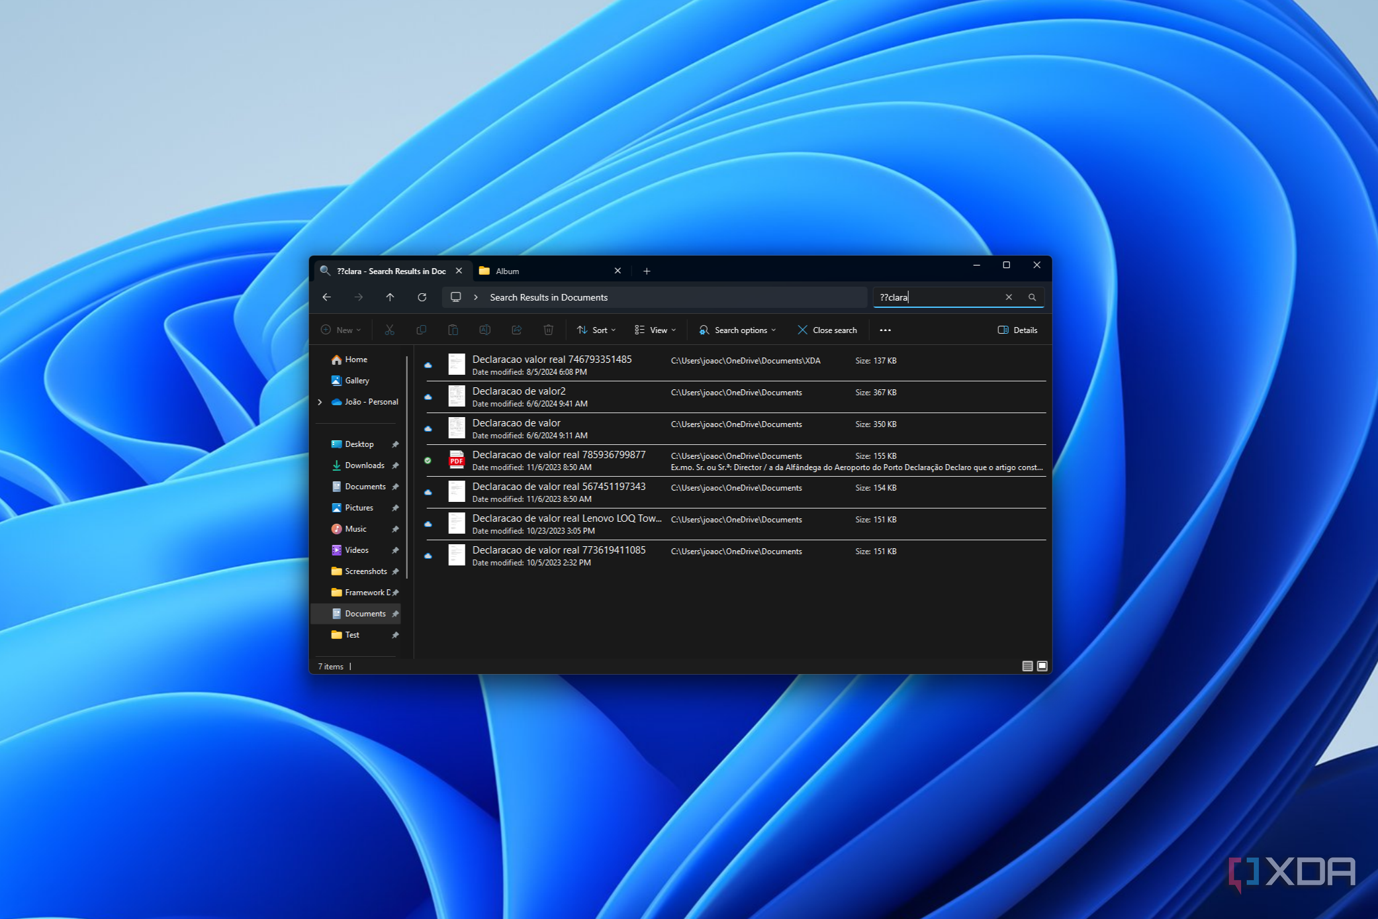1378x919 pixels.
Task: Toggle the Details pane
Action: pos(1018,330)
